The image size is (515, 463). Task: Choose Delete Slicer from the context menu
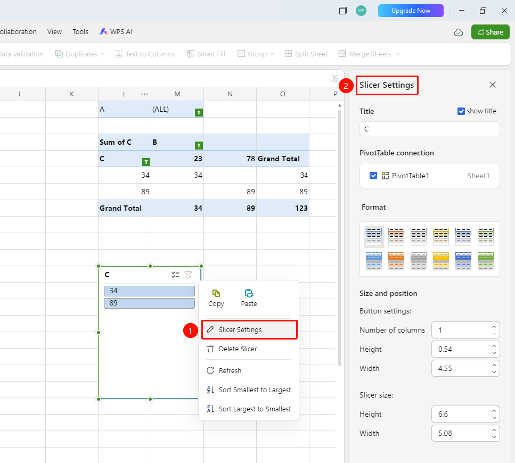pos(249,349)
